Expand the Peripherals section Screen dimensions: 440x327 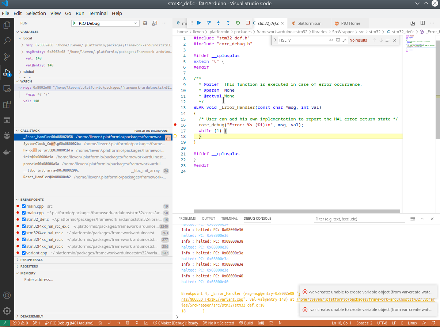pyautogui.click(x=31, y=260)
